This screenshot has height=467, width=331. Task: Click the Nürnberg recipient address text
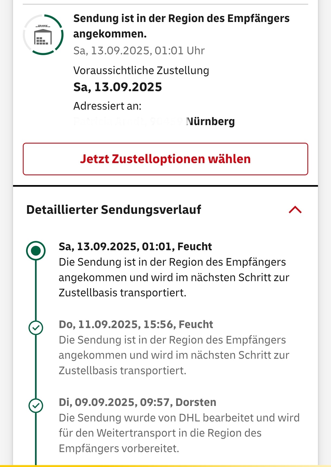[210, 121]
